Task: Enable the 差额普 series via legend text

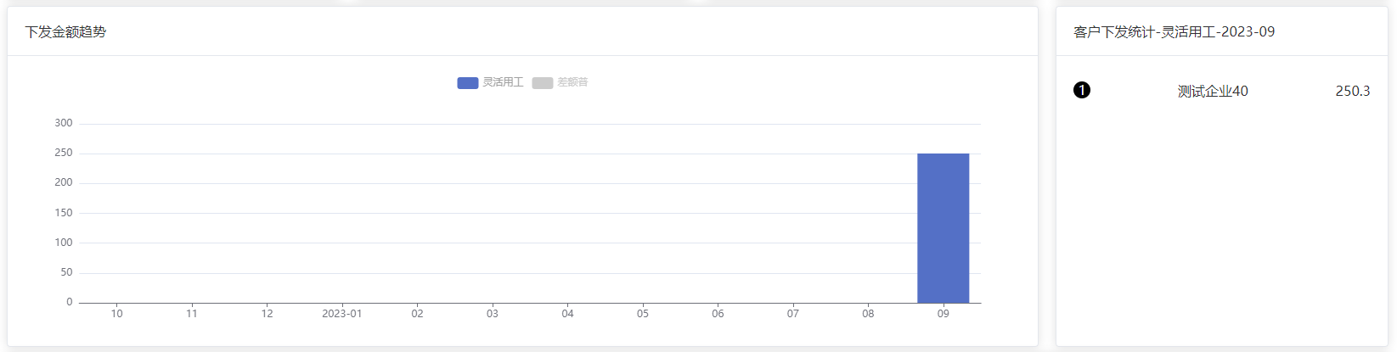Action: (572, 82)
